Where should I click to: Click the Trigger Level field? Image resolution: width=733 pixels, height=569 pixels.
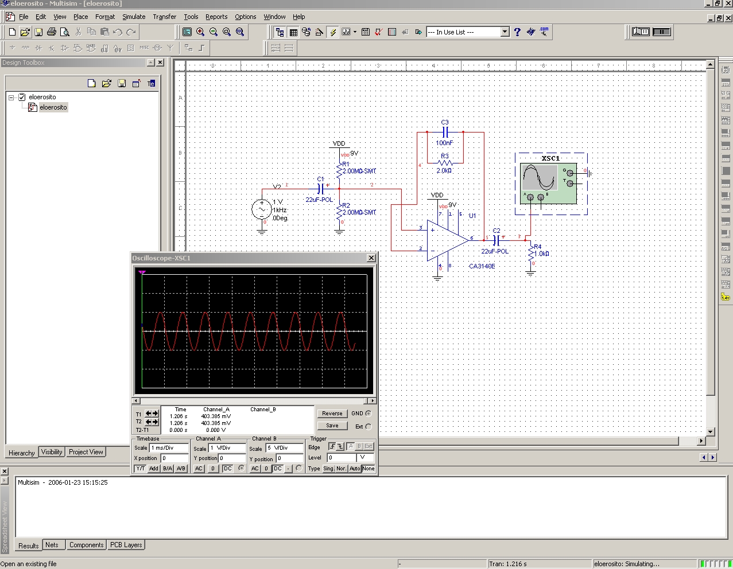click(342, 458)
